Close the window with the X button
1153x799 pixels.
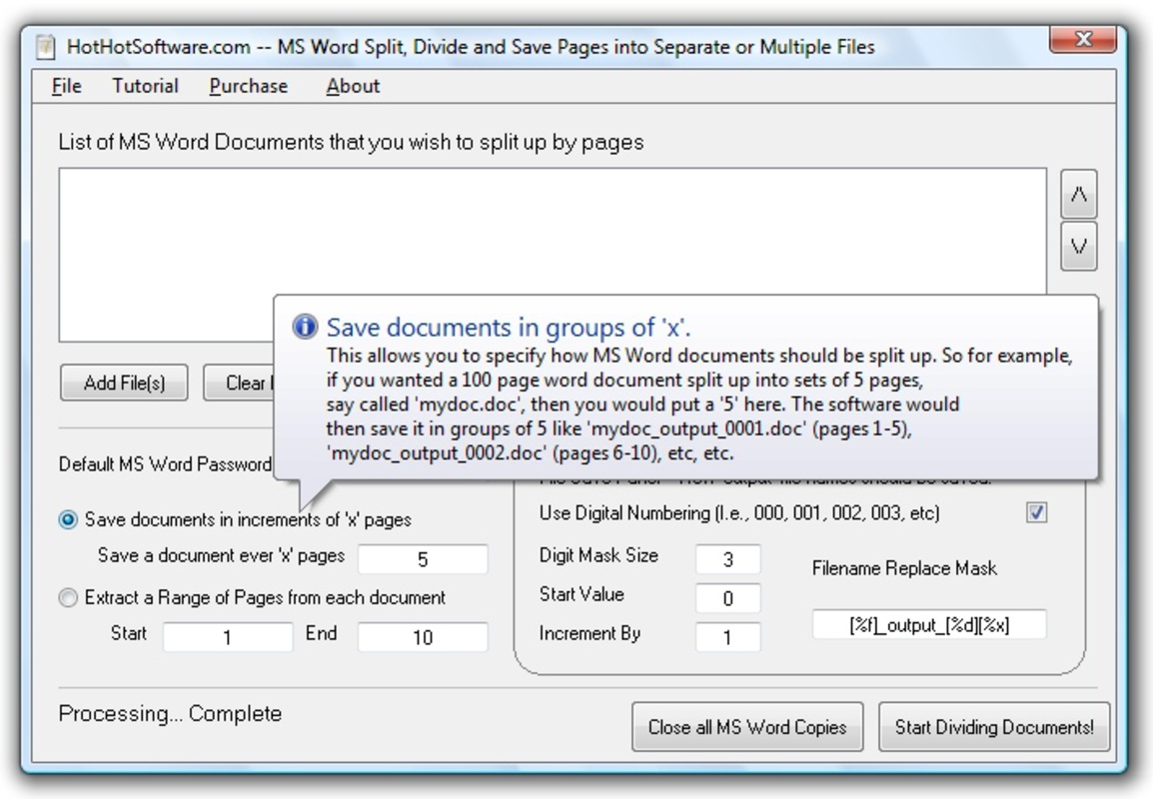tap(1082, 39)
